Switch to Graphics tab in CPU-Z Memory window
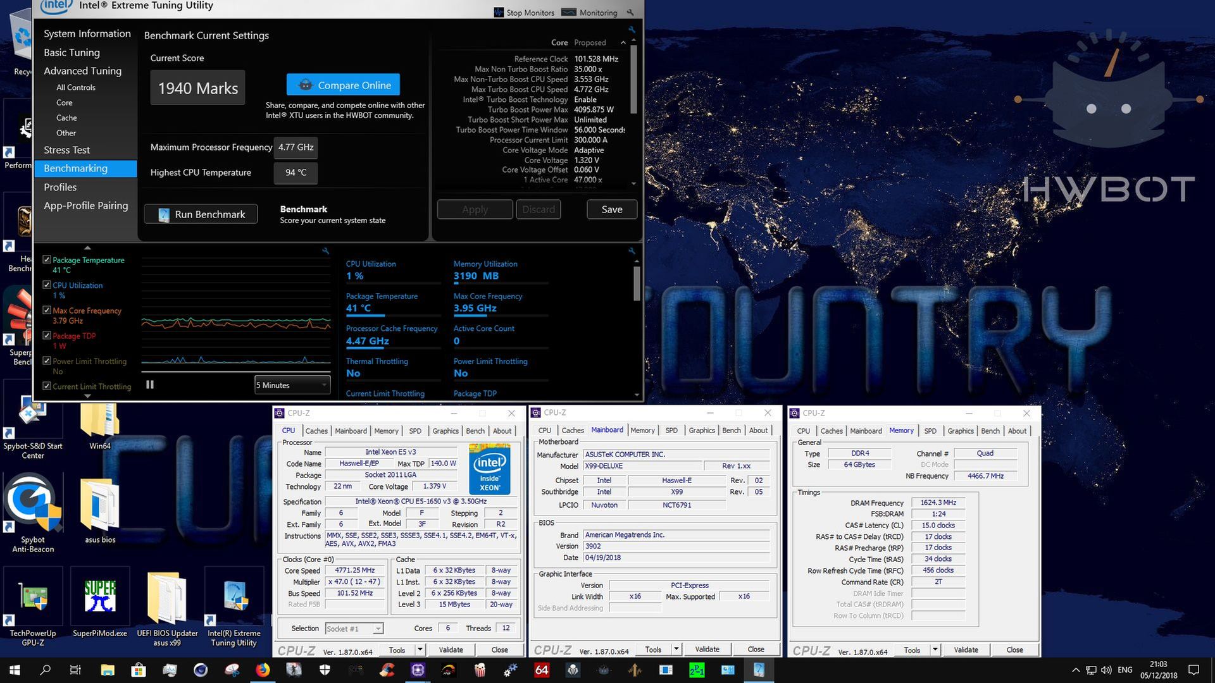Viewport: 1215px width, 683px height. pyautogui.click(x=960, y=431)
